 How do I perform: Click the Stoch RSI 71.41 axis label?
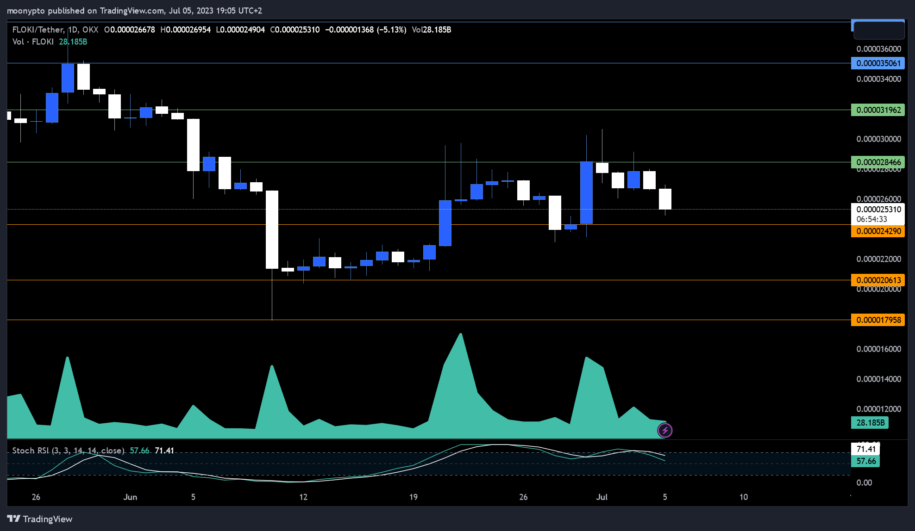(865, 449)
